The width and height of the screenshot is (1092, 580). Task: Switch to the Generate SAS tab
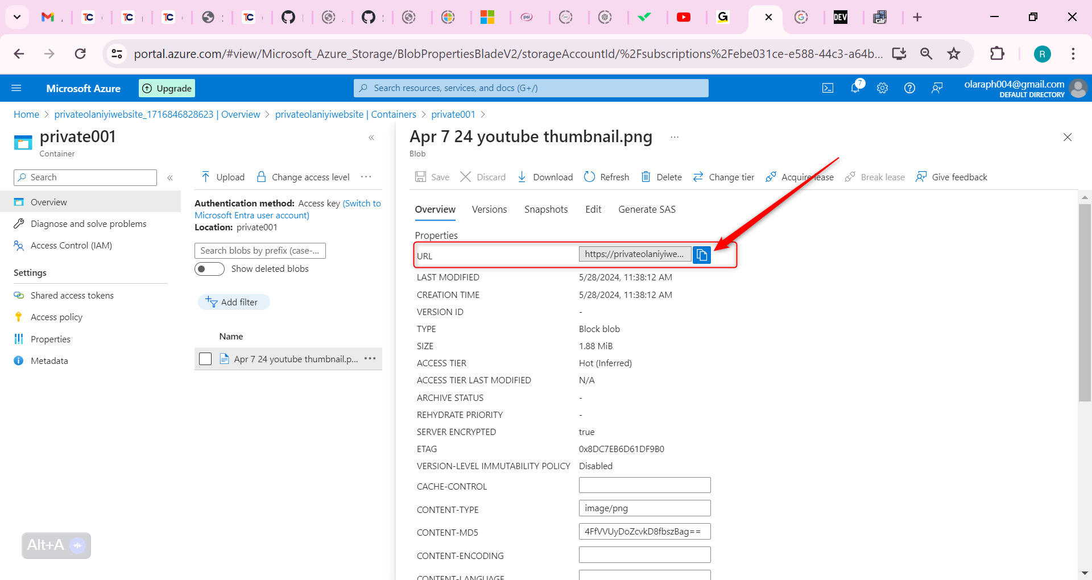[x=647, y=209]
